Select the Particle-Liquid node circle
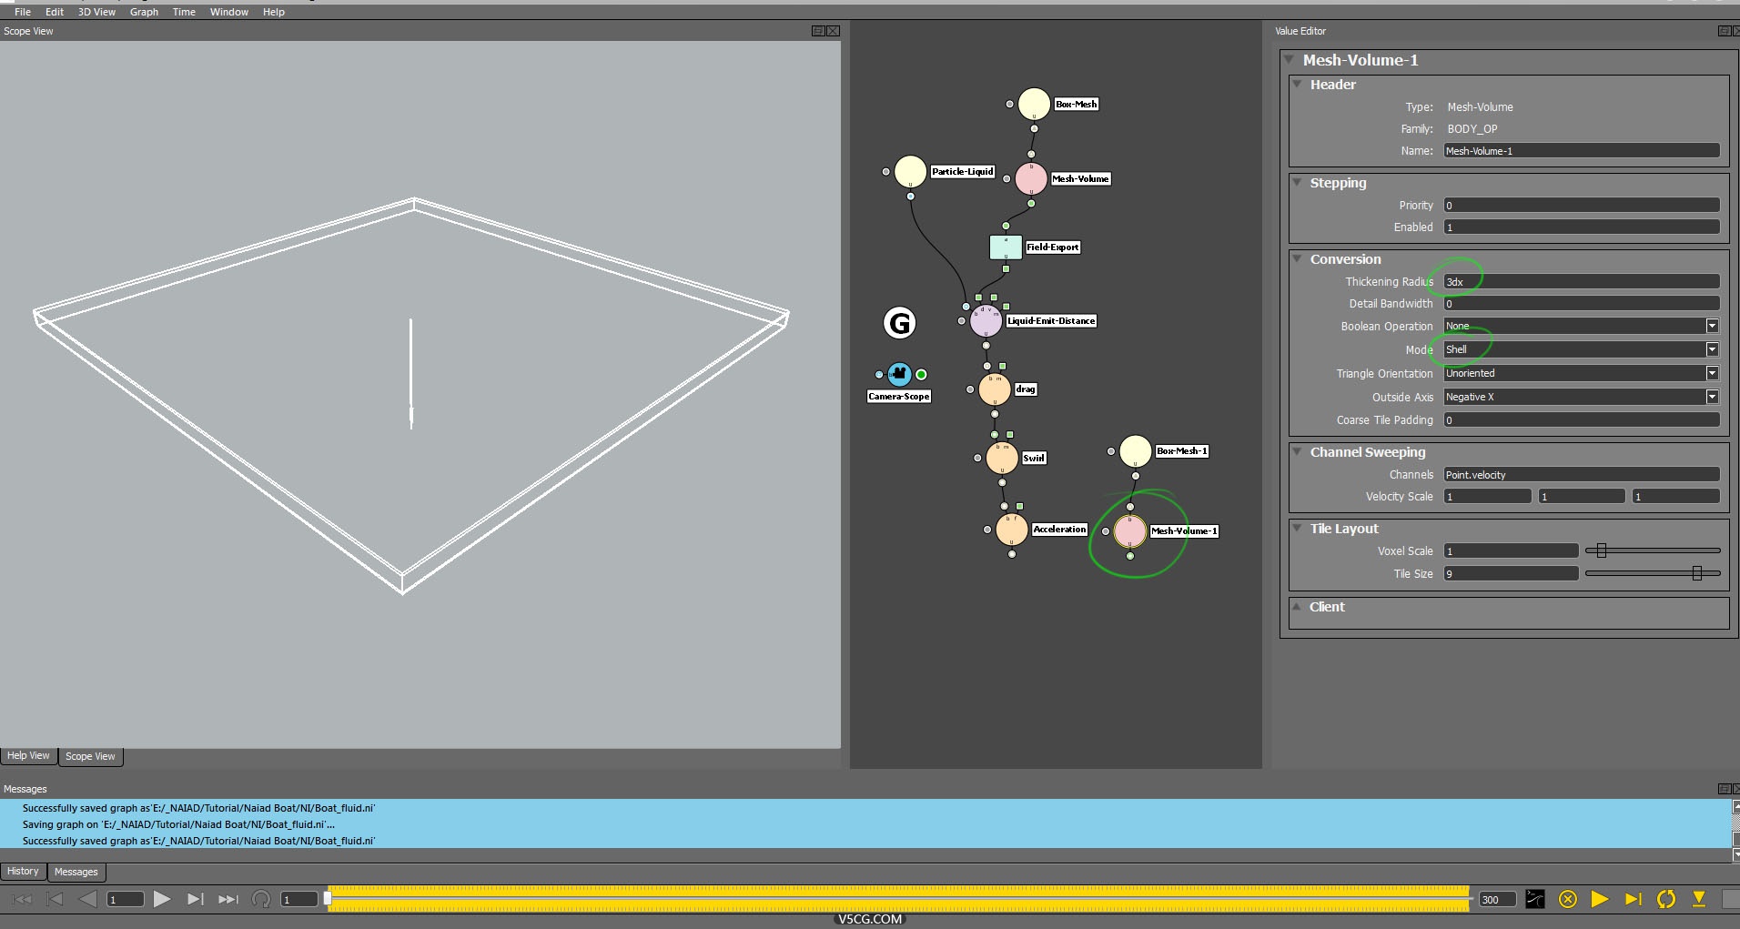Image resolution: width=1740 pixels, height=929 pixels. coord(910,171)
